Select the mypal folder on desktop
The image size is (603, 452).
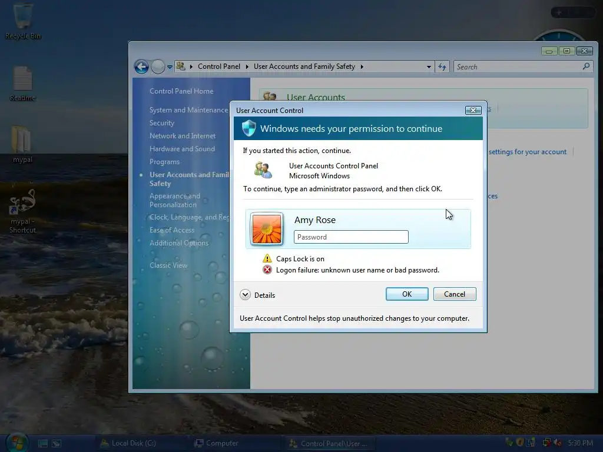pyautogui.click(x=22, y=145)
